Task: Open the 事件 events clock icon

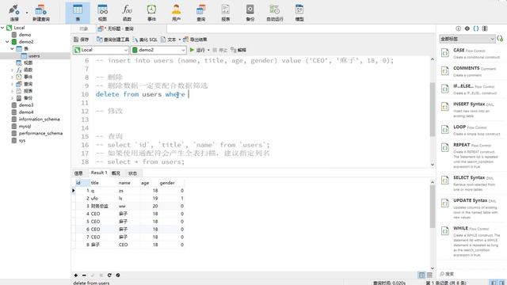Action: [151, 13]
